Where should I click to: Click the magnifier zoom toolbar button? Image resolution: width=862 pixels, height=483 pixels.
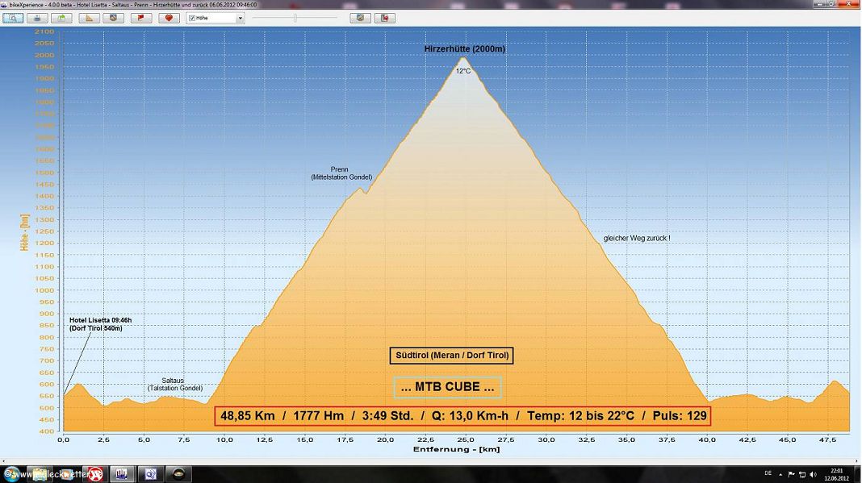[x=13, y=18]
